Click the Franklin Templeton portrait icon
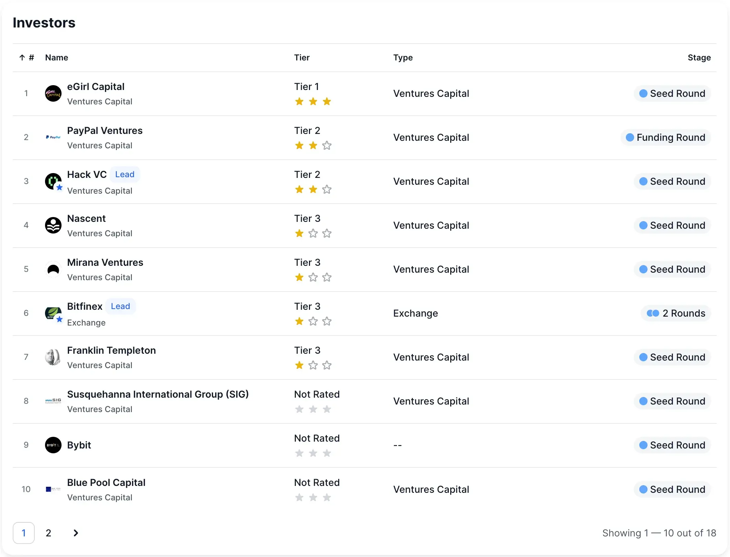The image size is (730, 557). [53, 357]
